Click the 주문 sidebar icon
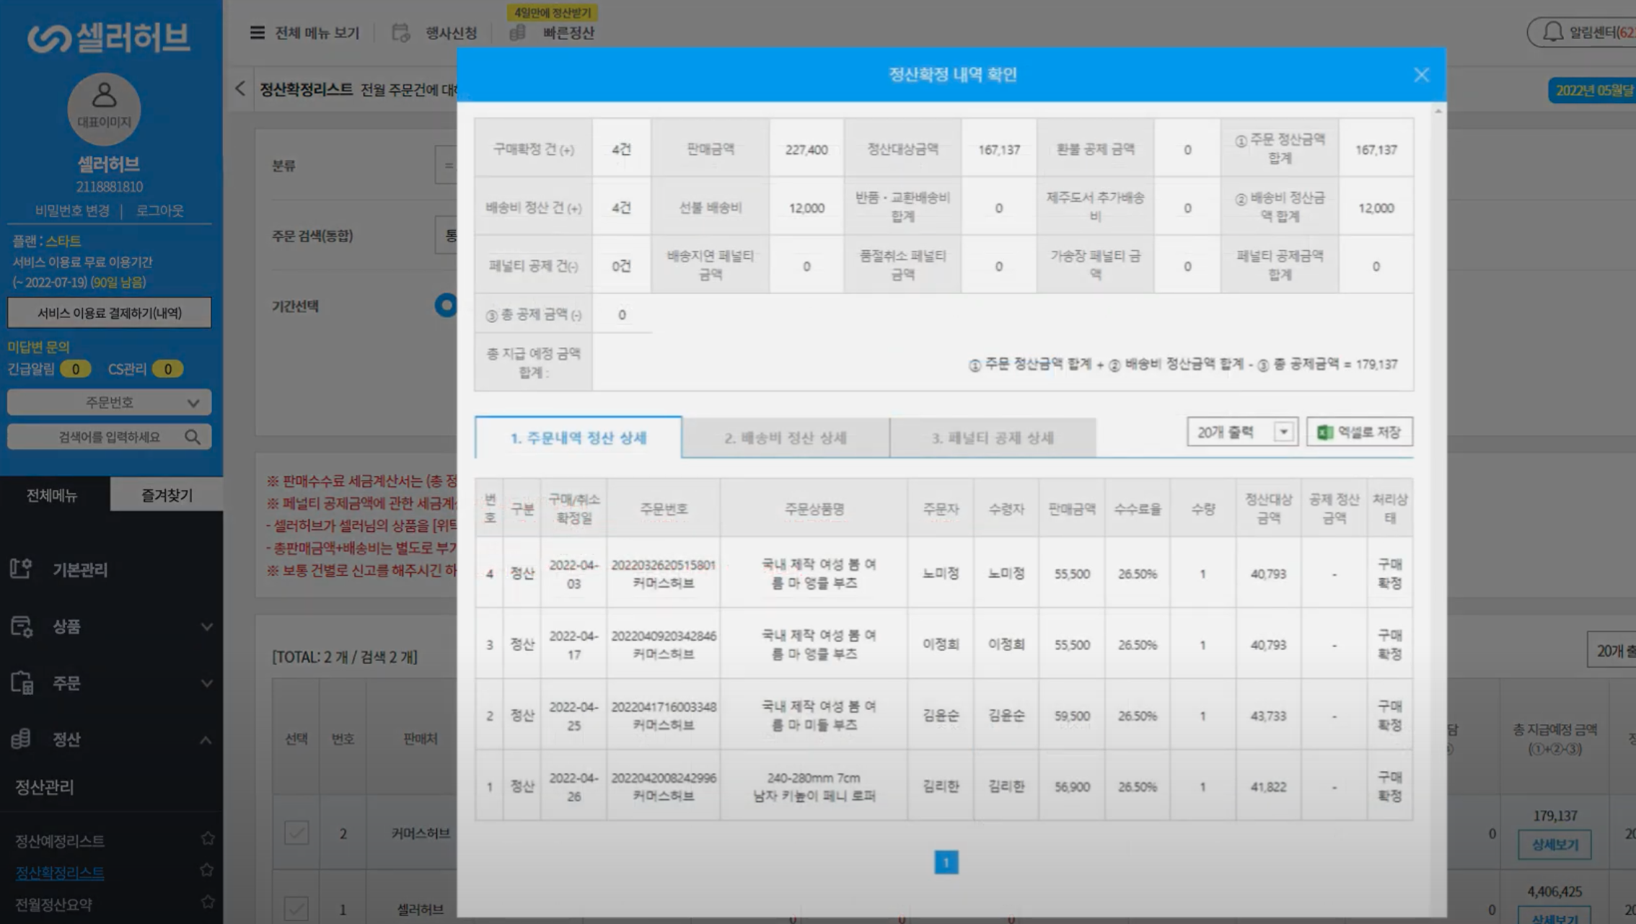The image size is (1636, 924). [21, 683]
